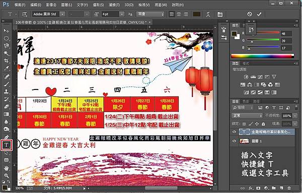Select the Eraser tool
The image size is (302, 193).
[x=7, y=107]
